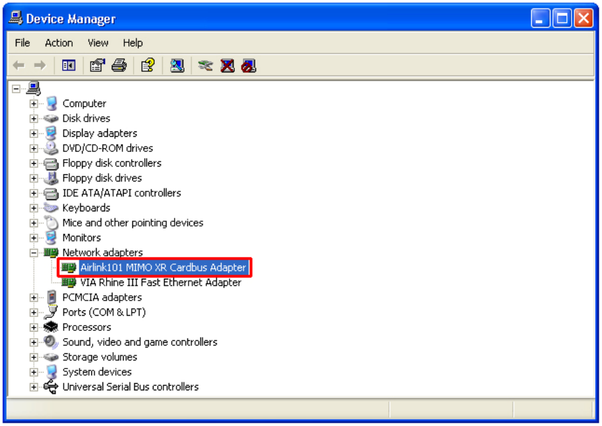602x426 pixels.
Task: Expand the Keyboards node
Action: pos(34,208)
